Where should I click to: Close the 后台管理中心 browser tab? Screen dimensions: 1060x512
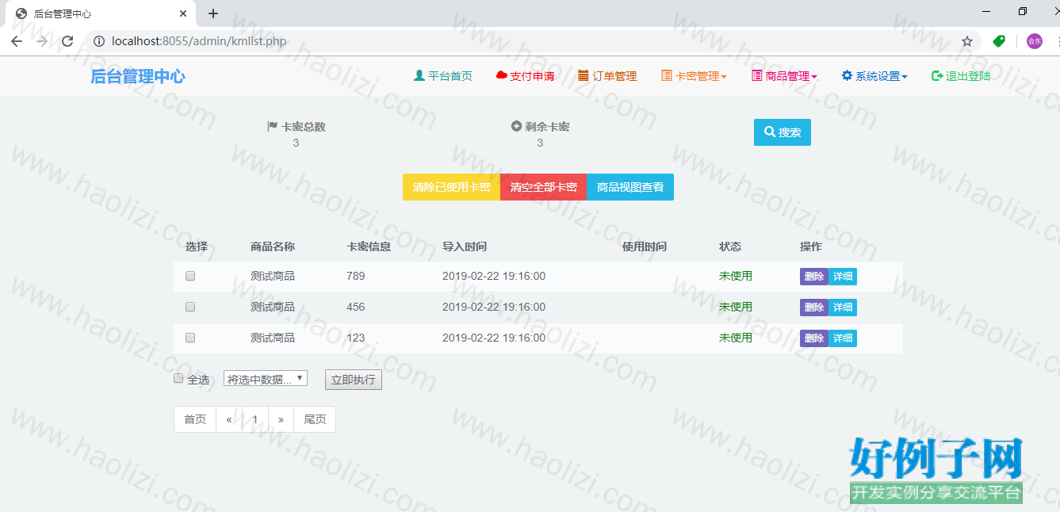pyautogui.click(x=183, y=13)
